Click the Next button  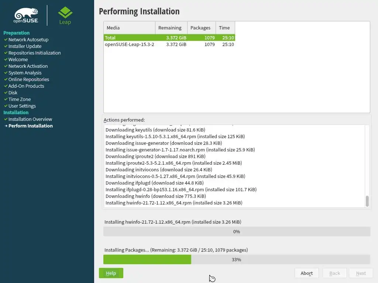(x=361, y=273)
